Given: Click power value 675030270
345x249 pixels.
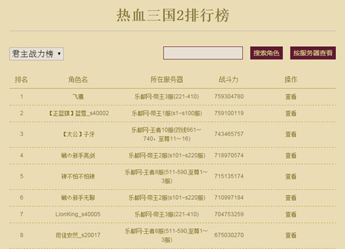Looking at the screenshot, I should click(229, 235).
